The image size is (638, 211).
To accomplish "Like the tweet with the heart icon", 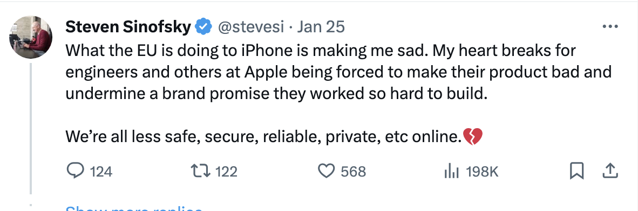I will click(326, 172).
